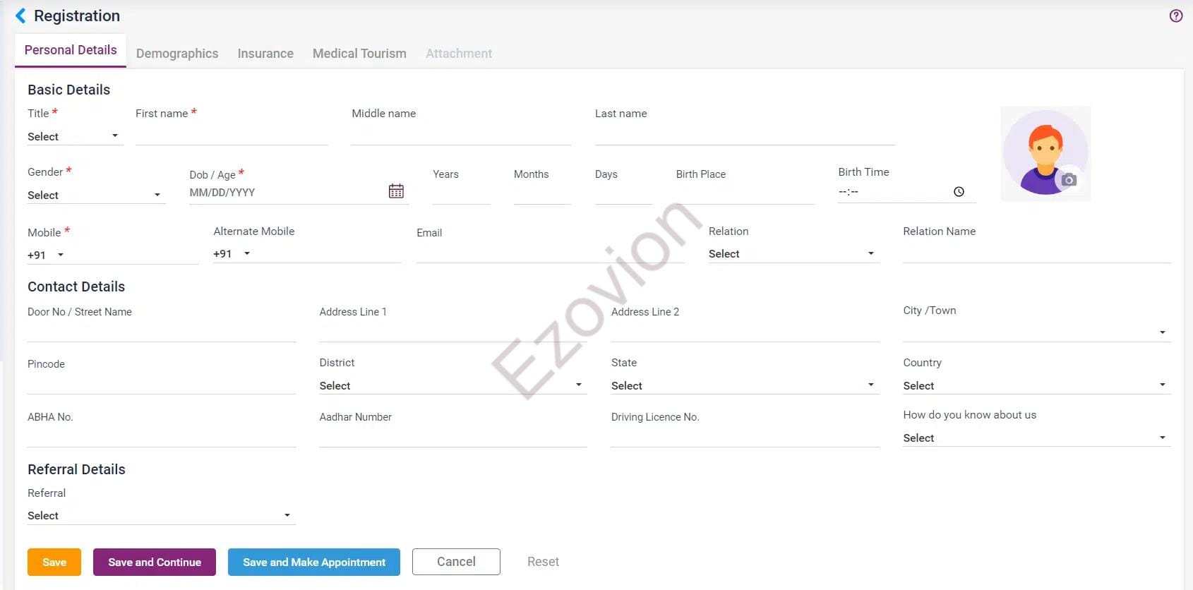Expand the City /Town dropdown arrow
Image resolution: width=1193 pixels, height=590 pixels.
coord(1162,332)
